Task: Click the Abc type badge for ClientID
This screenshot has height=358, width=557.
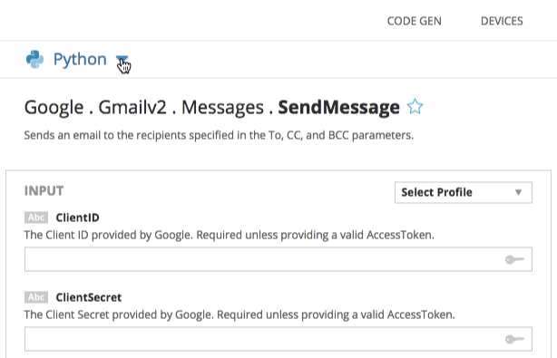Action: 36,218
